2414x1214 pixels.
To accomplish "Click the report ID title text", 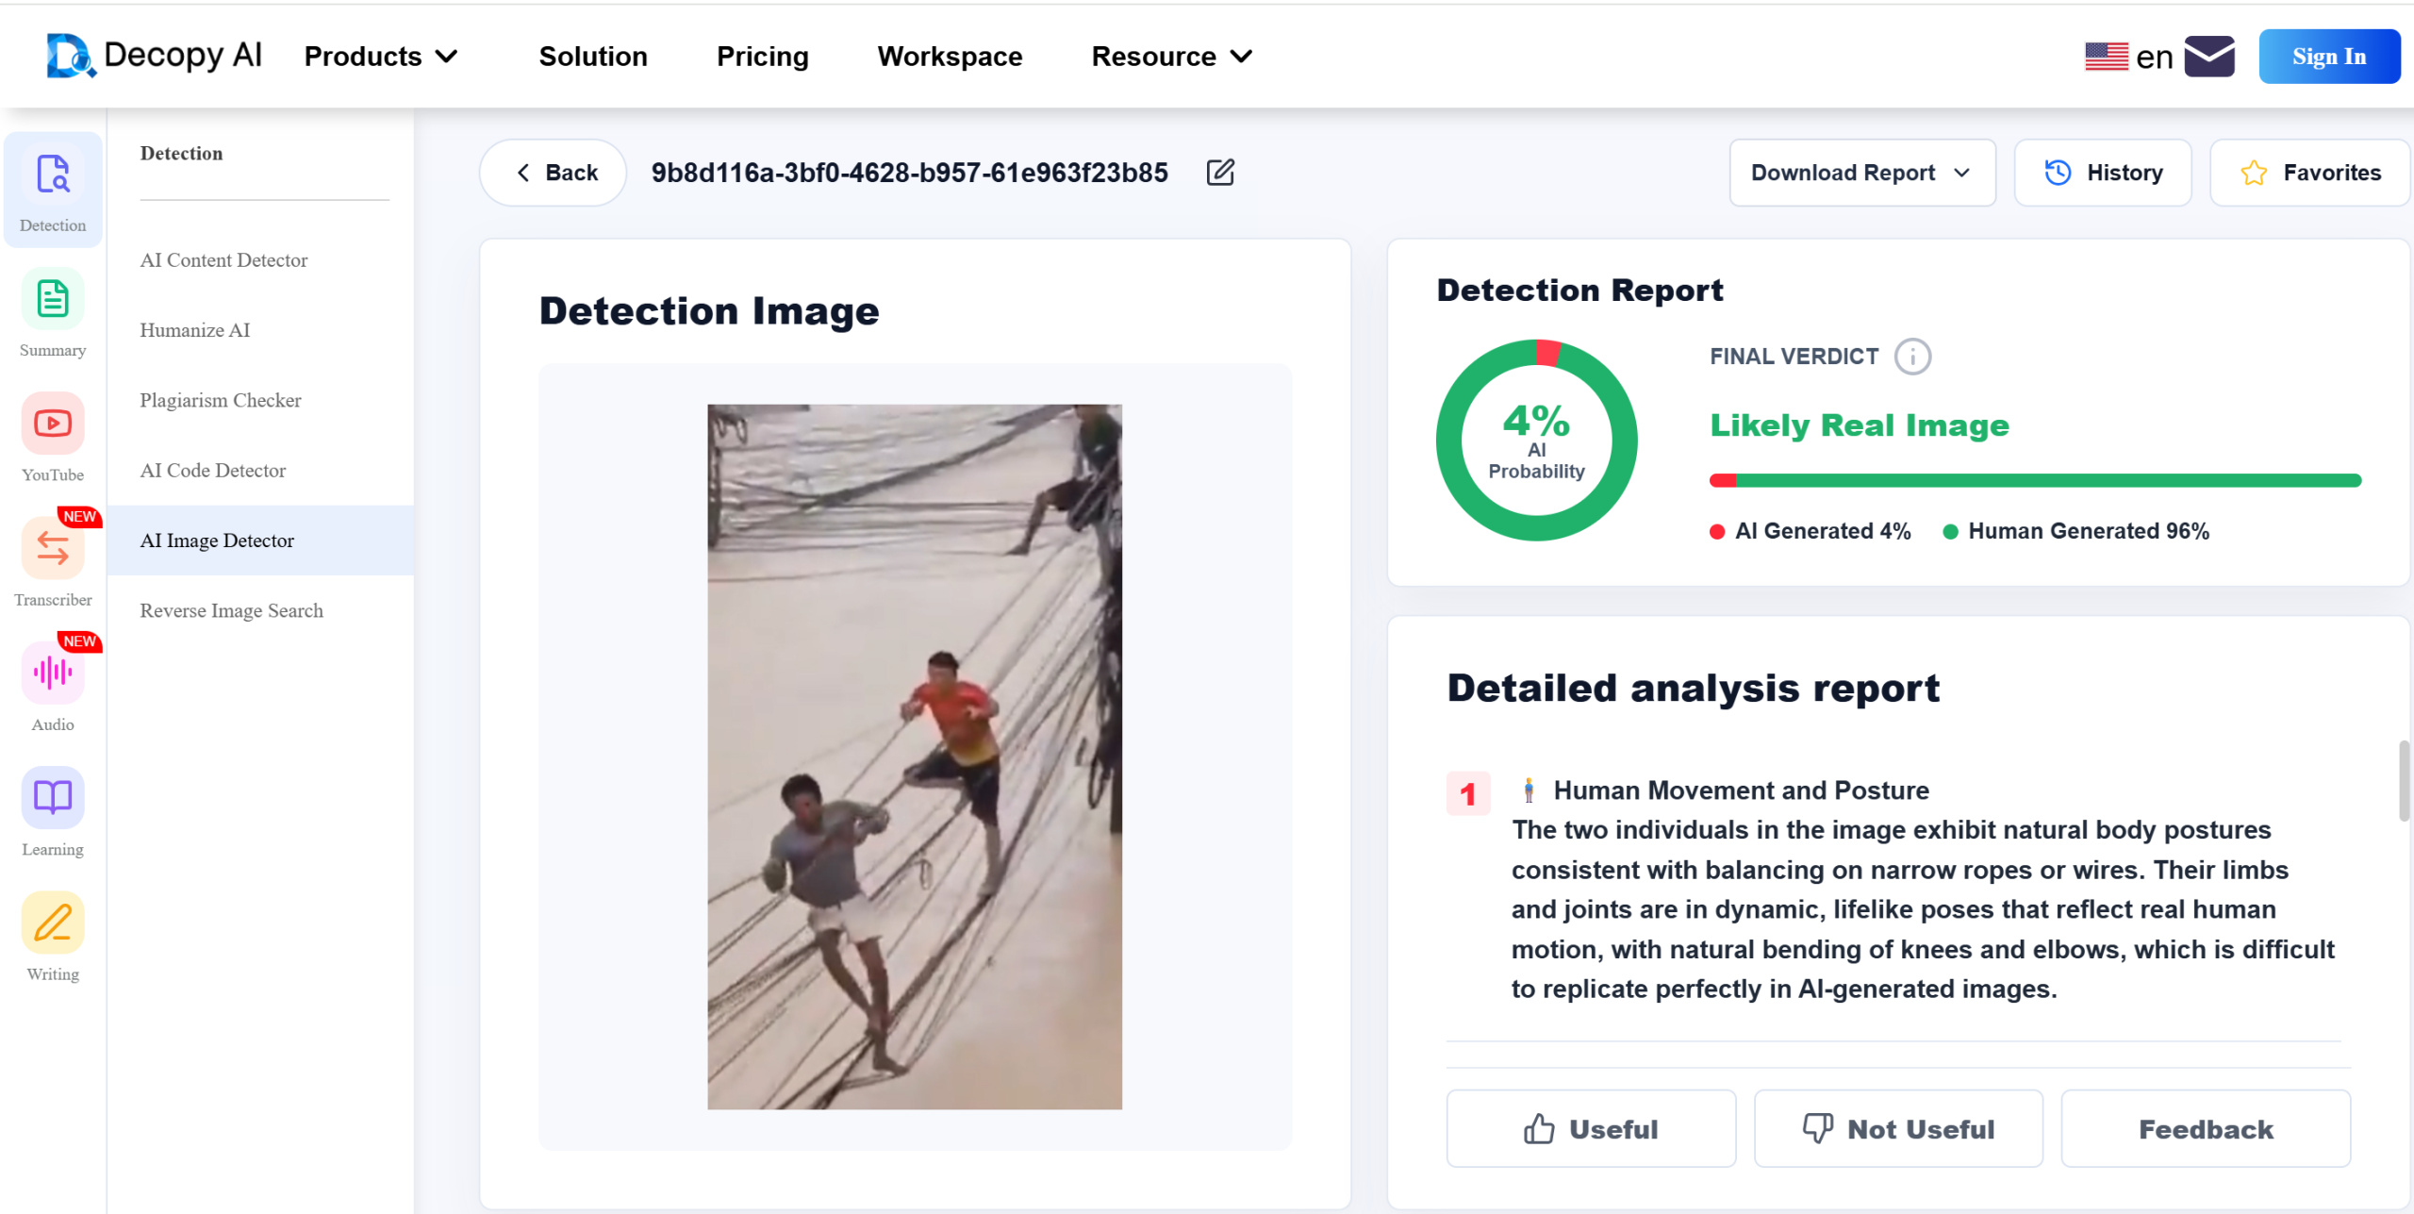I will [909, 173].
